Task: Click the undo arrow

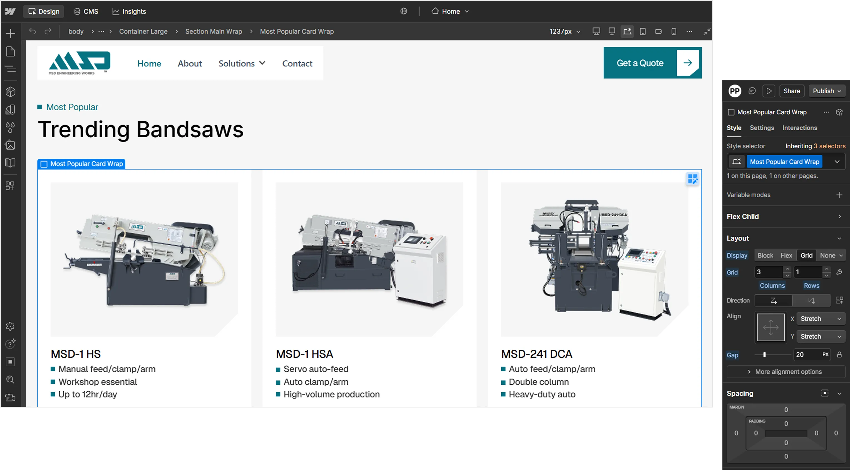Action: [x=32, y=31]
